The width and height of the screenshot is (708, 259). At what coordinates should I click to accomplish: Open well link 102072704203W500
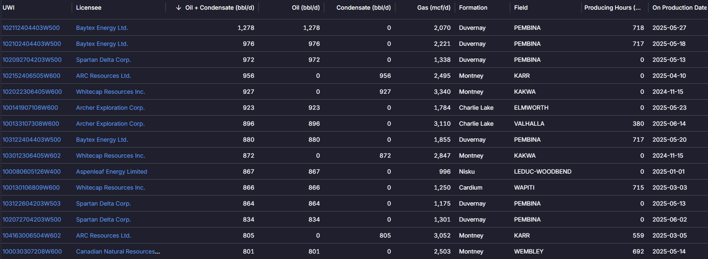(x=32, y=219)
